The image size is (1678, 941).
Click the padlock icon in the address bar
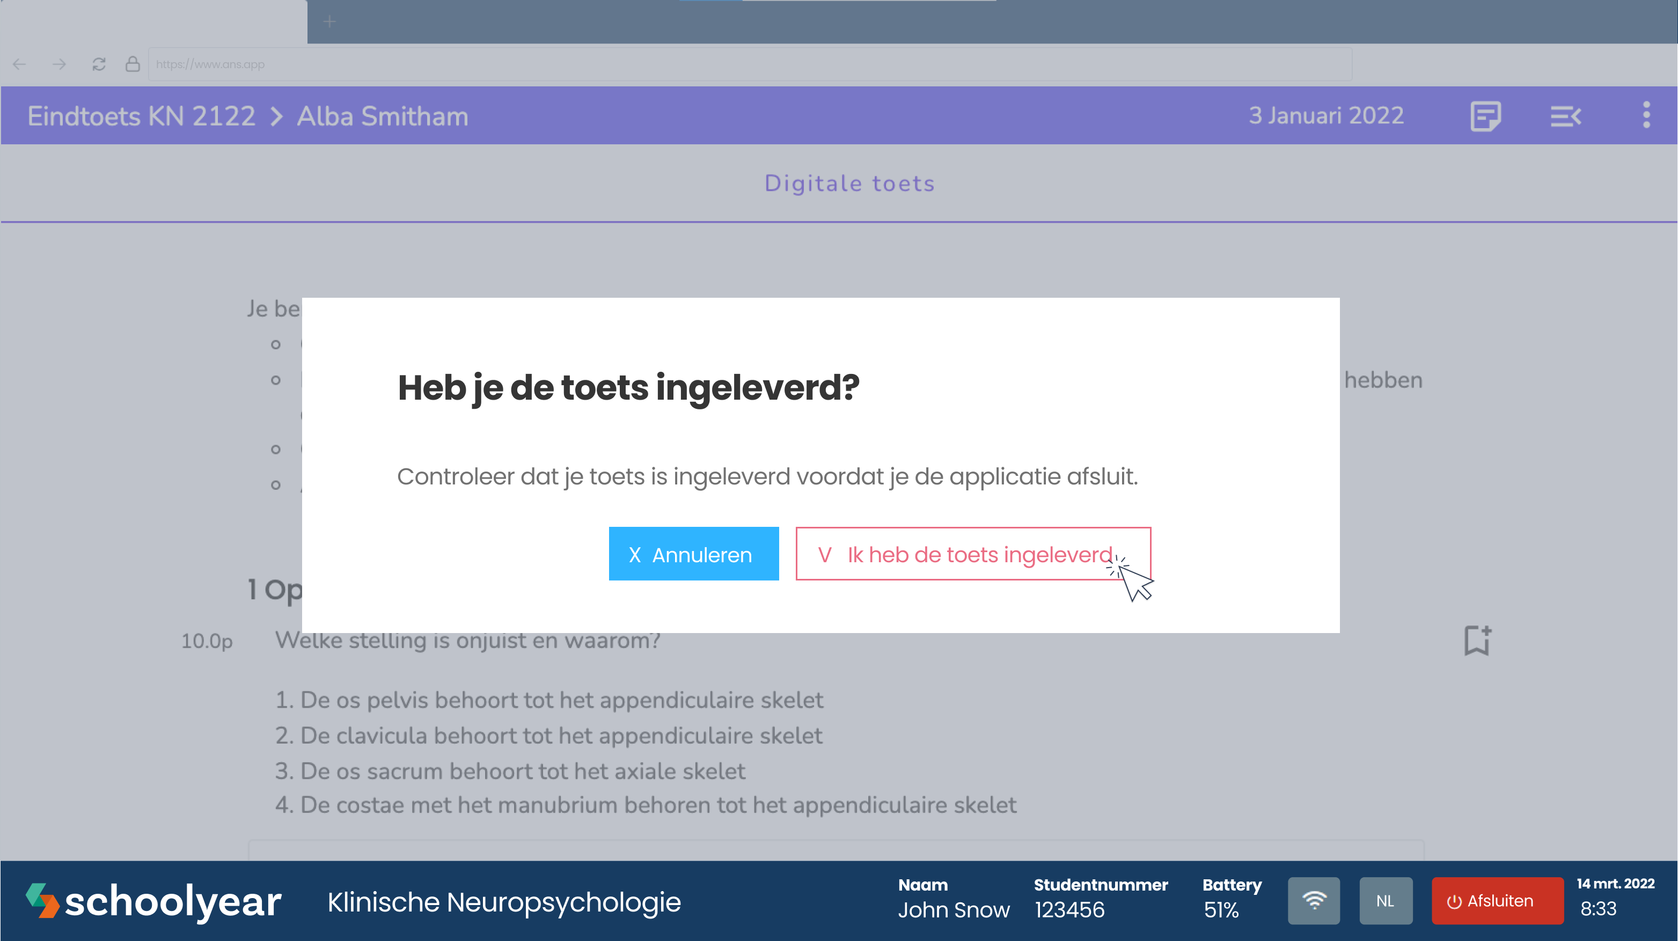click(133, 64)
